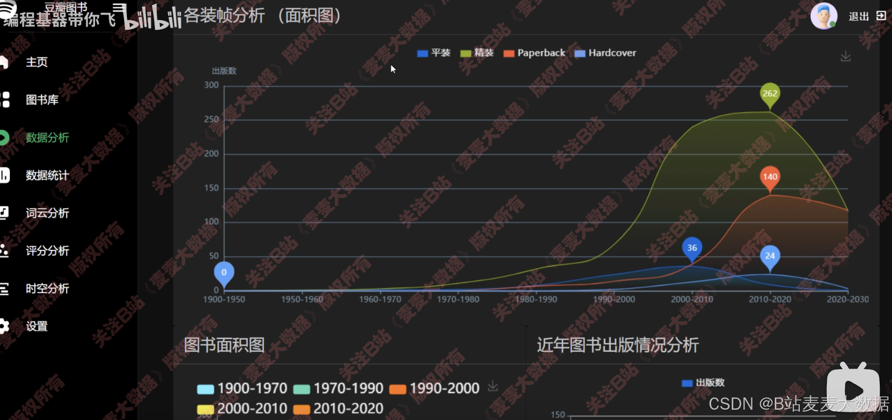Click the green circle icon beside 数据分析

(4, 138)
